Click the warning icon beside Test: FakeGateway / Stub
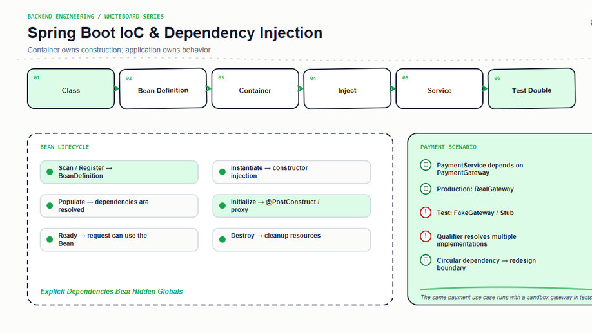The height and width of the screenshot is (333, 592). coord(426,213)
